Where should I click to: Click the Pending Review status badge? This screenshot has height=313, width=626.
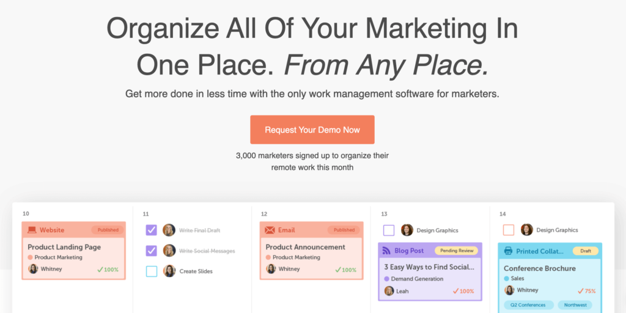(x=455, y=251)
